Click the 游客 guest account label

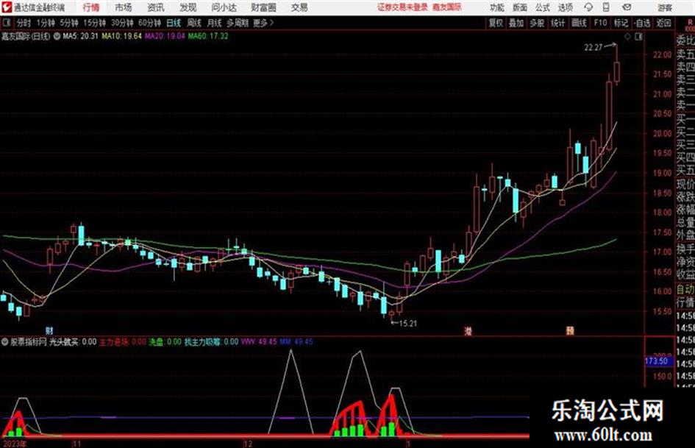click(665, 7)
